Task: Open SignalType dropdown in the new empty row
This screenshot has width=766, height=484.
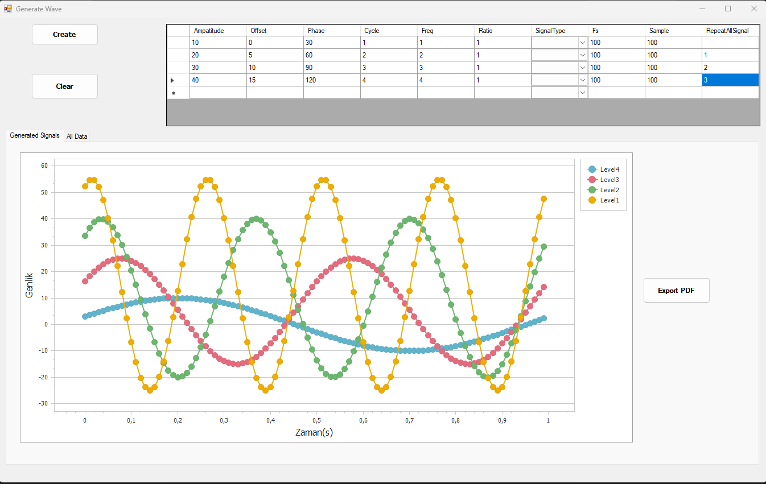Action: tap(582, 93)
